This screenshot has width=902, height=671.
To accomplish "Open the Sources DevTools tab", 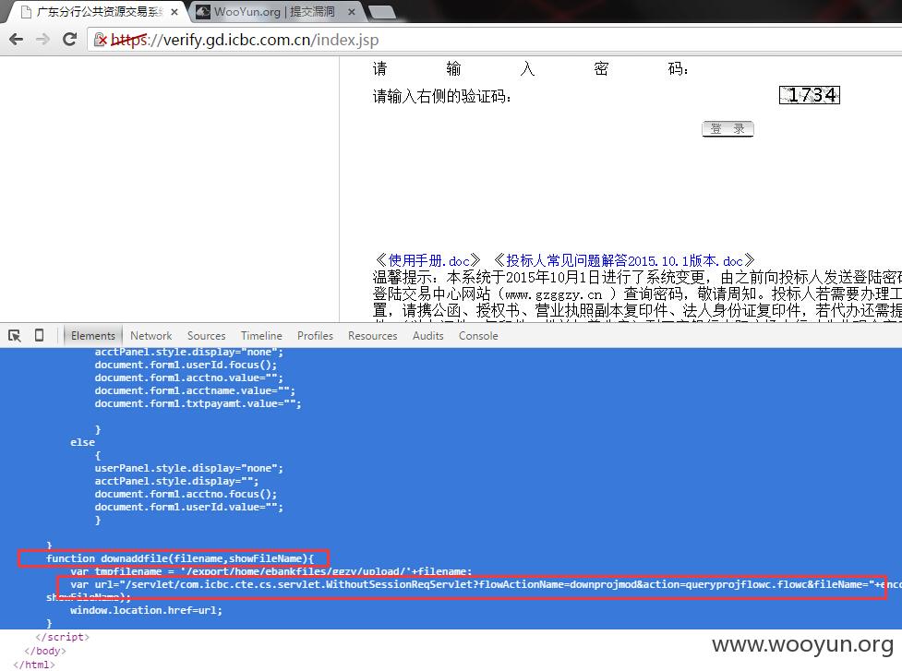I will [206, 335].
